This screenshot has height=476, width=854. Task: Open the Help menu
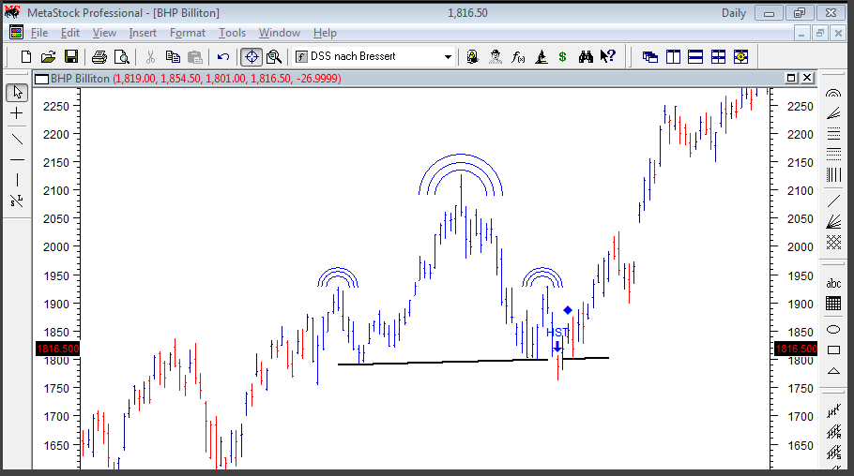(325, 33)
